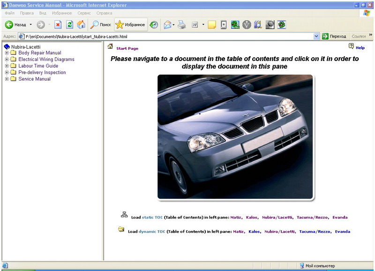375x271 pixels.
Task: Open the Labour Time Guide tree item
Action: (38, 66)
